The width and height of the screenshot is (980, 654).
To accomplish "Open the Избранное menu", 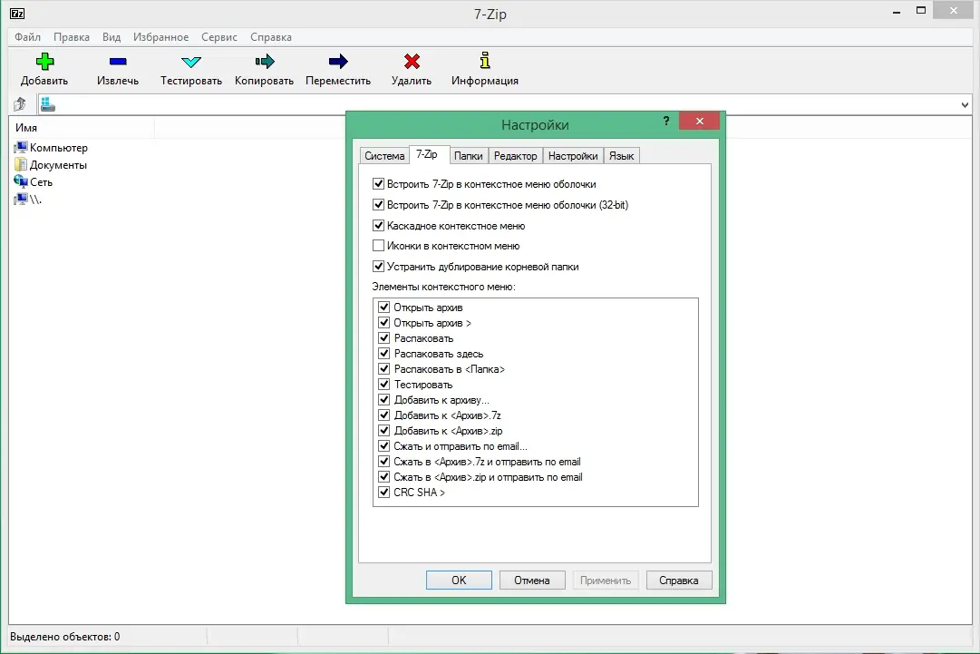I will click(160, 37).
